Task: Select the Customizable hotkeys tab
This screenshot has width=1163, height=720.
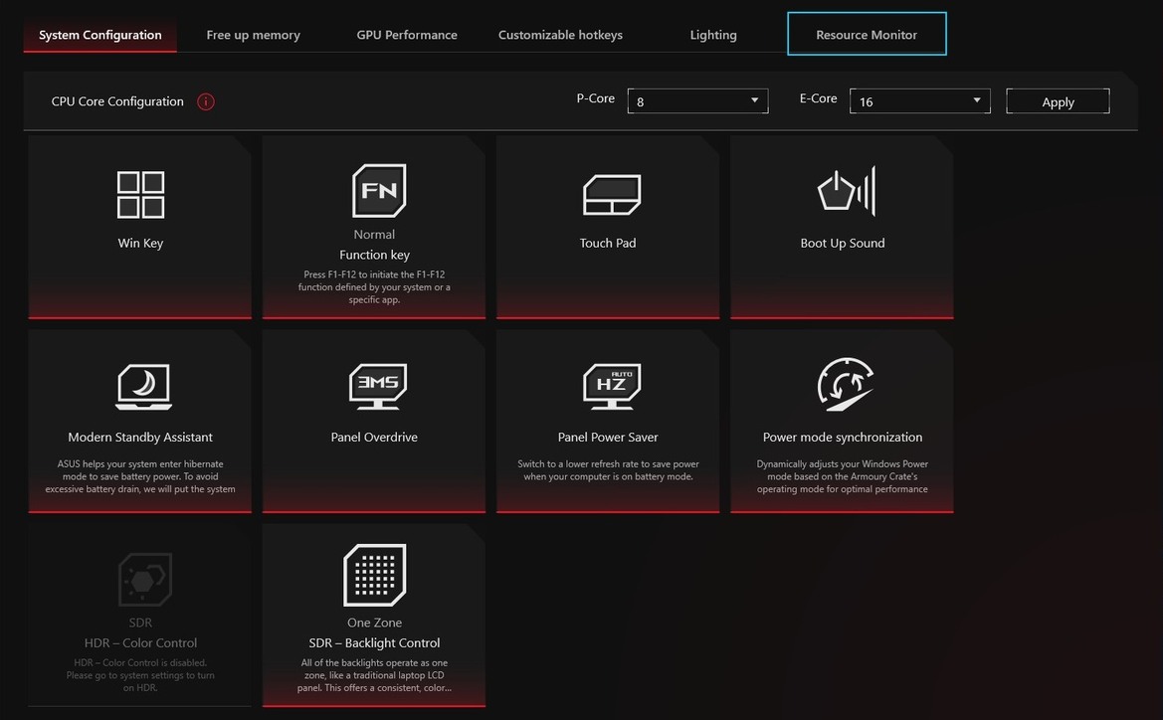Action: coord(560,35)
